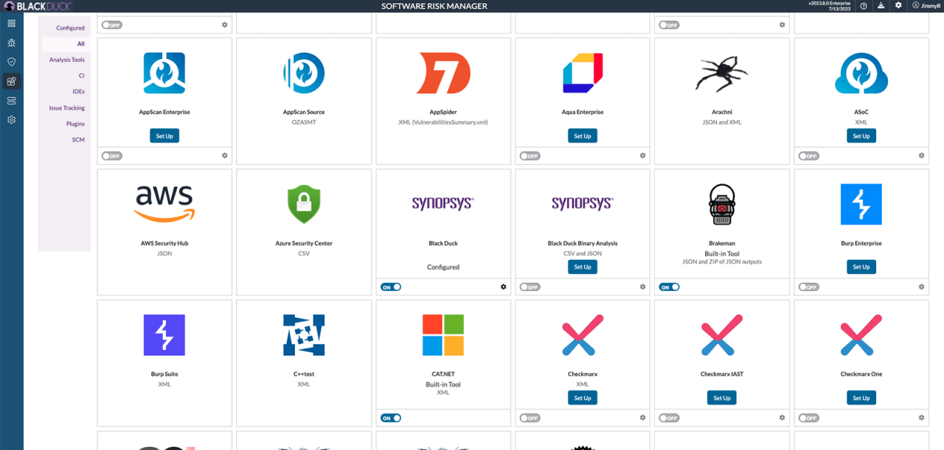Open the Checkmarx settings gear
This screenshot has width=944, height=450.
pyautogui.click(x=642, y=418)
